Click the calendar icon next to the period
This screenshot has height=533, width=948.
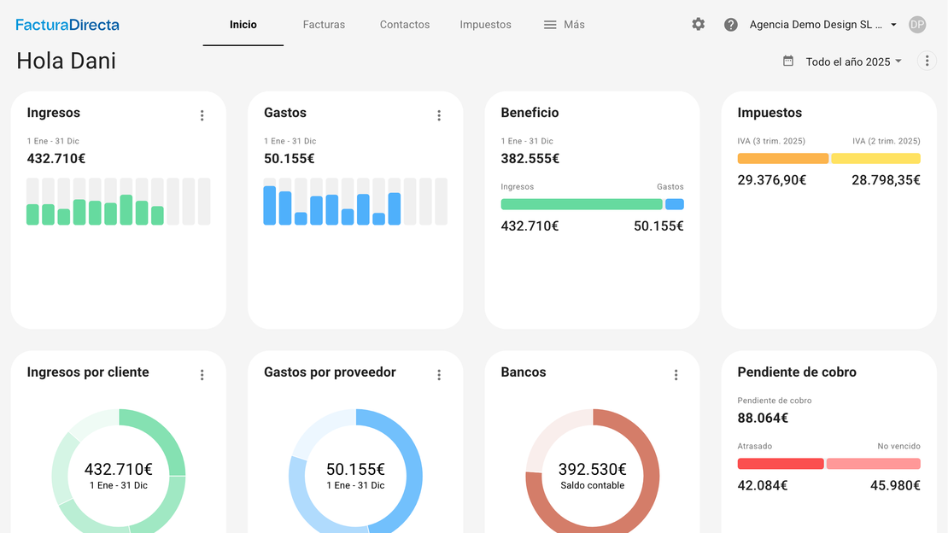[788, 61]
